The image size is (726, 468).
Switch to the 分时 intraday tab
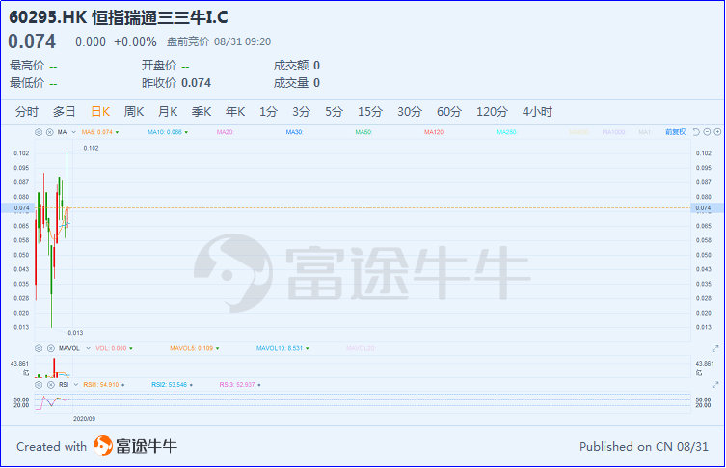pyautogui.click(x=26, y=112)
